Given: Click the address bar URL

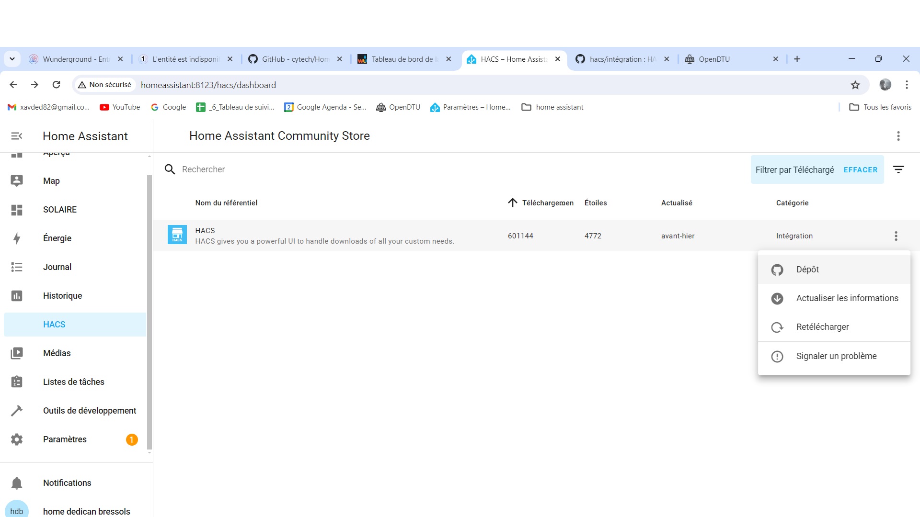Looking at the screenshot, I should point(208,85).
